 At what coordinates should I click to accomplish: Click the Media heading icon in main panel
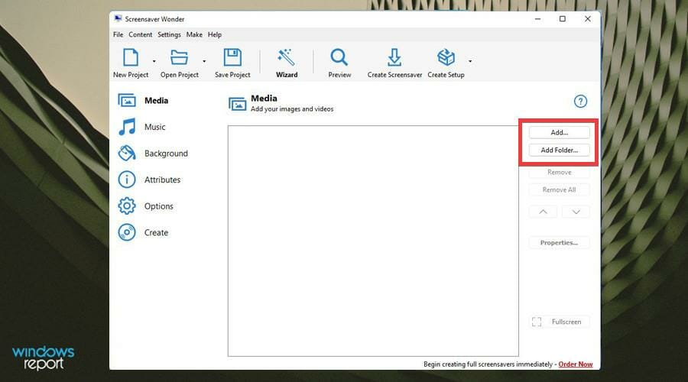click(238, 104)
